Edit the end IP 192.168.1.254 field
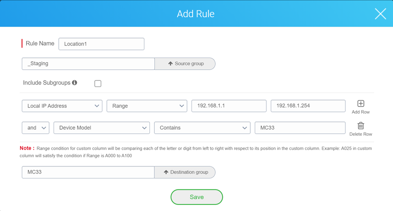 [308, 106]
